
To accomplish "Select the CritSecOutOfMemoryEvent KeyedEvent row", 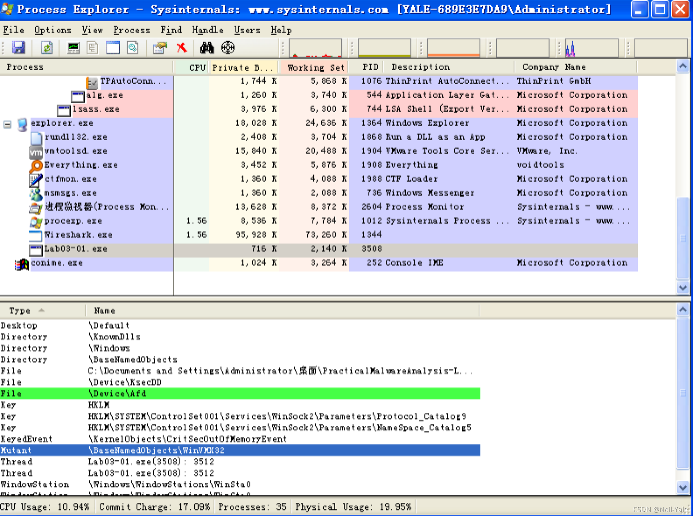I will coord(240,439).
